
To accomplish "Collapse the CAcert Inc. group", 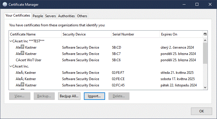I will coord(11,66).
